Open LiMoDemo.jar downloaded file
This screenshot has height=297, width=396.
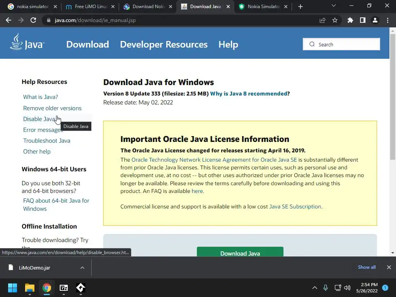point(34,268)
